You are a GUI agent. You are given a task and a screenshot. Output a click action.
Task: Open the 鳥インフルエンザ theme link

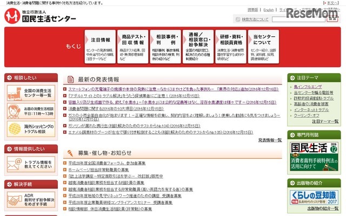coord(308,87)
